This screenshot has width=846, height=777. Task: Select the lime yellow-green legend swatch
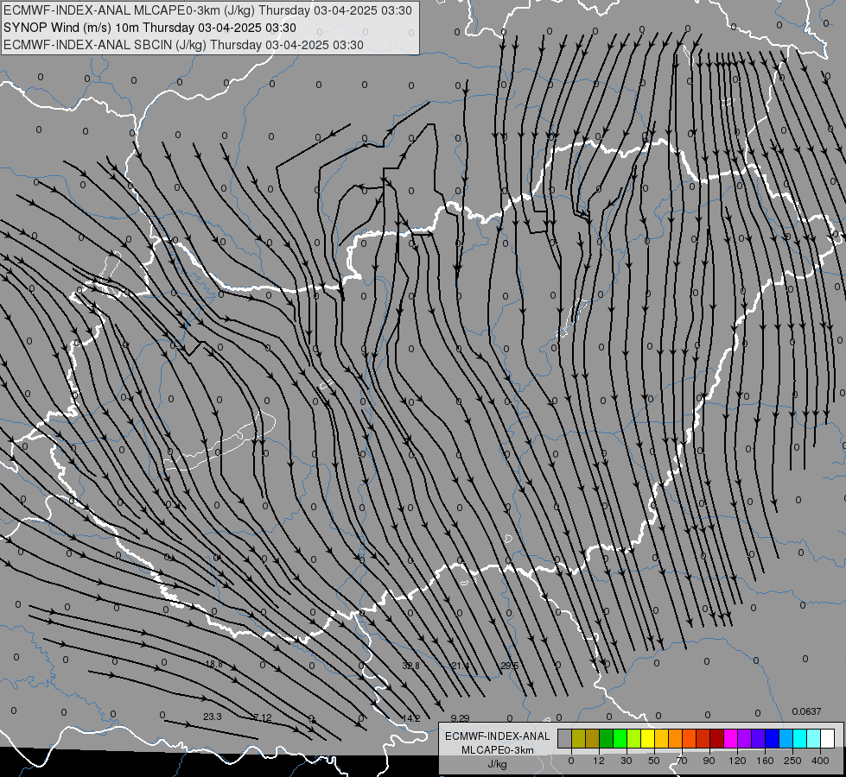coord(634,738)
